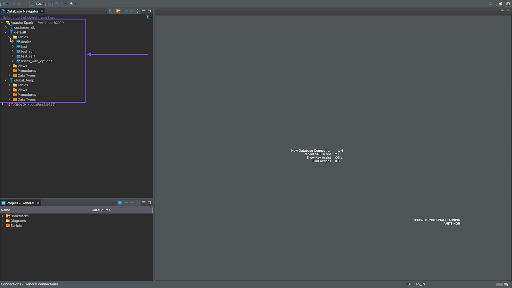Image resolution: width=512 pixels, height=288 pixels.
Task: Select the Project - General tab
Action: tap(20, 203)
